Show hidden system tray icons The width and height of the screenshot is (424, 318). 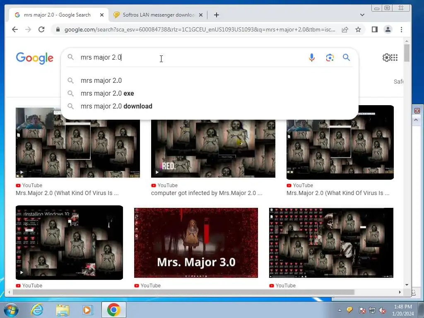(x=340, y=310)
